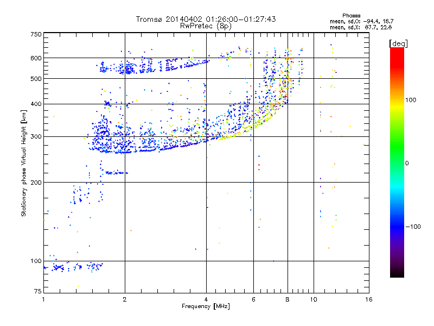Click the x-axis tick label '2'

click(125, 299)
